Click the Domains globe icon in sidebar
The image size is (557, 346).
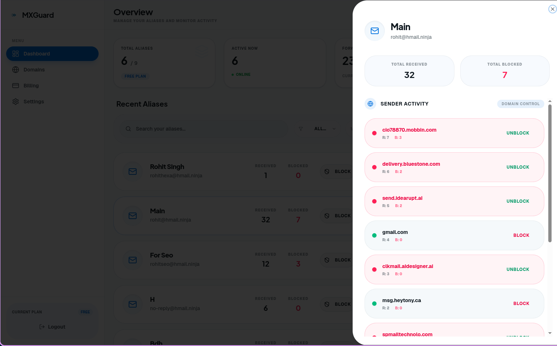pyautogui.click(x=16, y=70)
